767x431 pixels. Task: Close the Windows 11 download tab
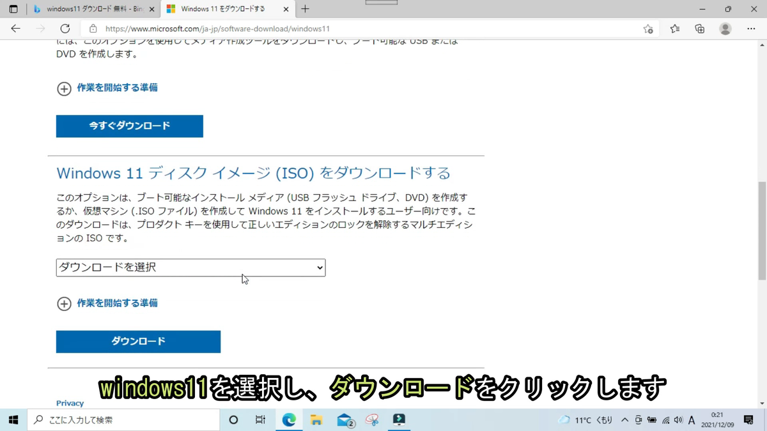(x=286, y=9)
